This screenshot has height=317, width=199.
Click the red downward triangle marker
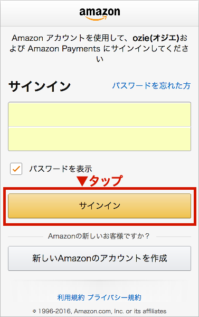coord(82,181)
